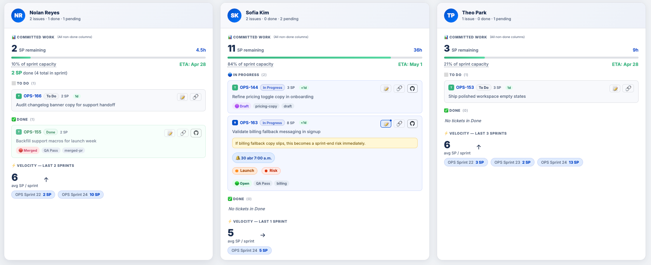Image resolution: width=651 pixels, height=265 pixels.
Task: Click the link icon on OPS-155
Action: [183, 133]
